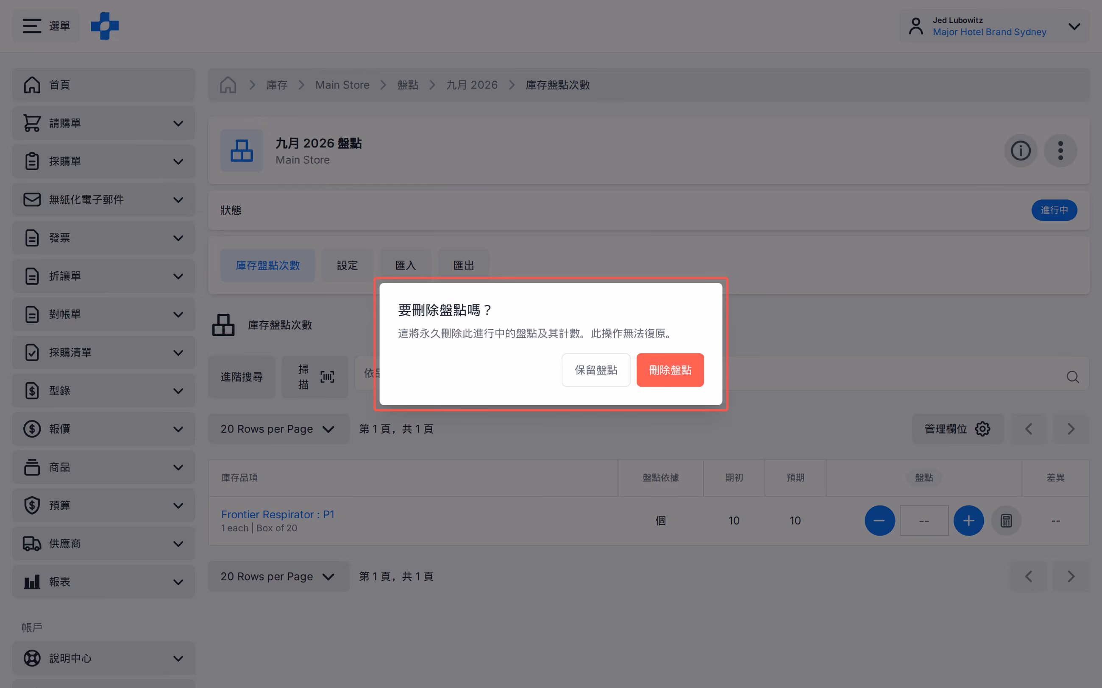Expand 無紙化電子郵件 sidebar section

(x=103, y=200)
